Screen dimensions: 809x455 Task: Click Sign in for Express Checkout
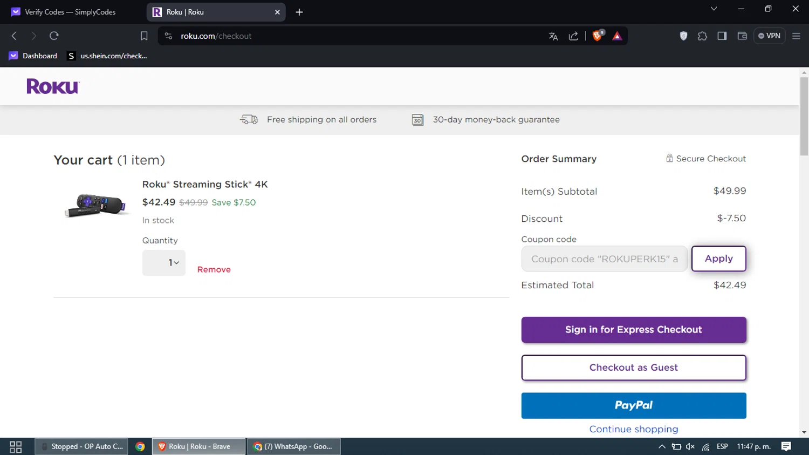point(634,330)
